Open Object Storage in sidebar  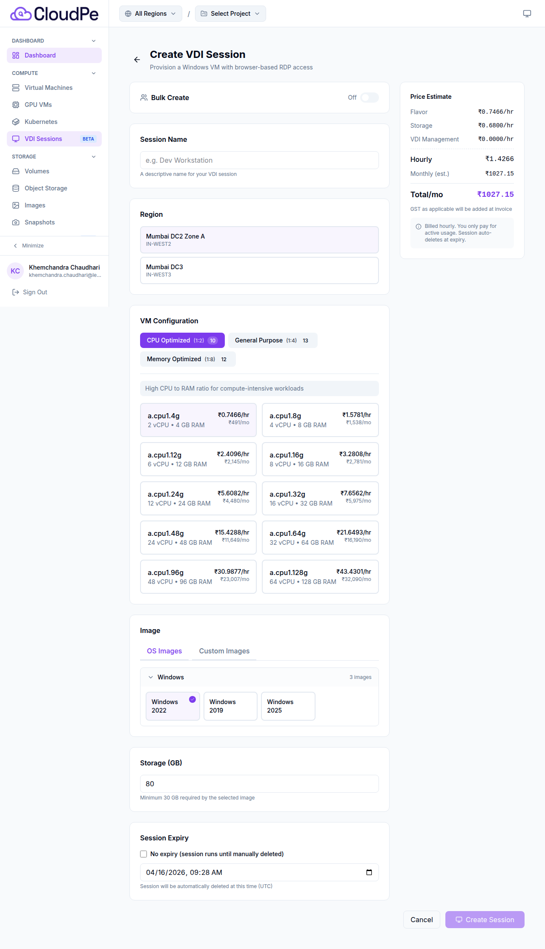(x=54, y=188)
